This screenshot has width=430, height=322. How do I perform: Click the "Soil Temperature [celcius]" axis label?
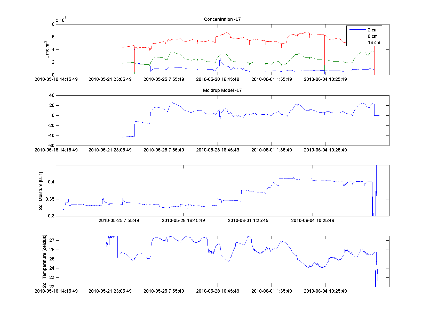(45, 261)
